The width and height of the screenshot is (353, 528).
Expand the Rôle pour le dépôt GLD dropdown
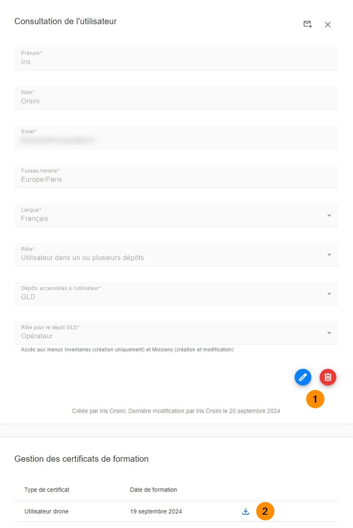tap(329, 334)
